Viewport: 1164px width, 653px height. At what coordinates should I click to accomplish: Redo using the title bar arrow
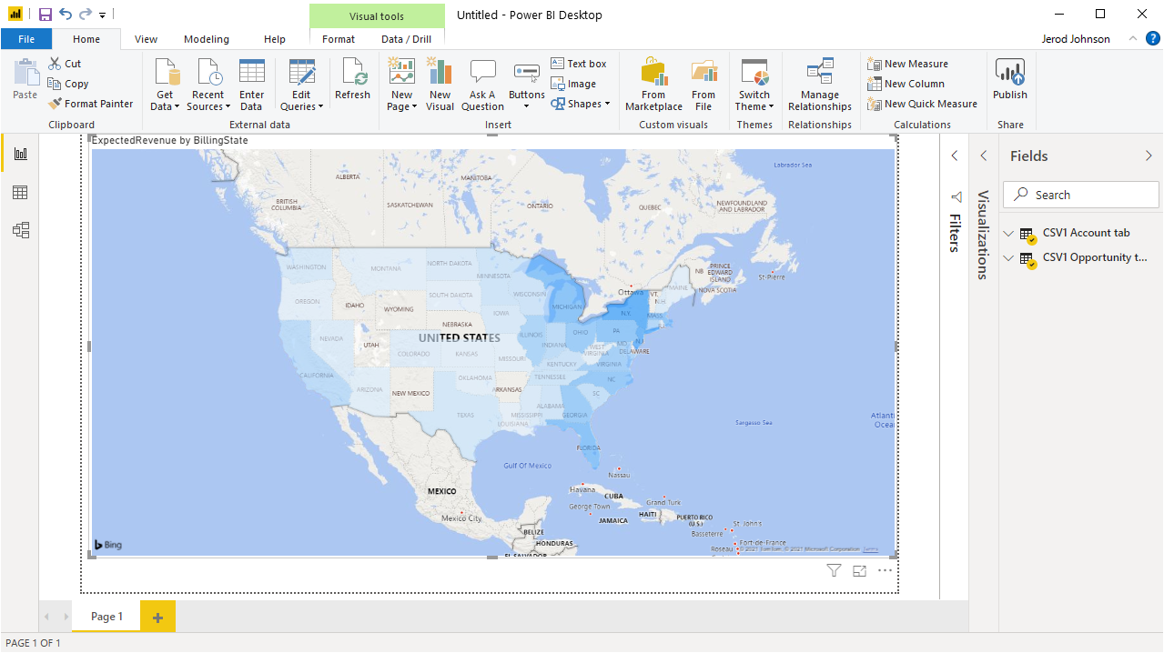point(86,15)
